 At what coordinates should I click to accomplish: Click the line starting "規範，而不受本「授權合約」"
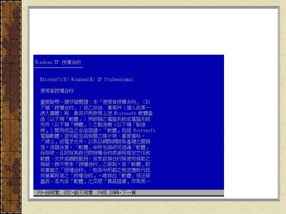[95, 164]
